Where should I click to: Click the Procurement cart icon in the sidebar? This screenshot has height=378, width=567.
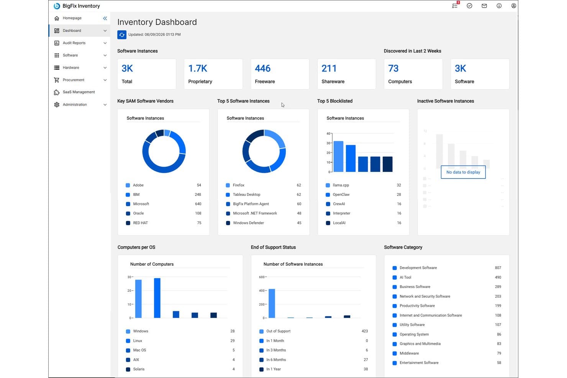click(57, 80)
